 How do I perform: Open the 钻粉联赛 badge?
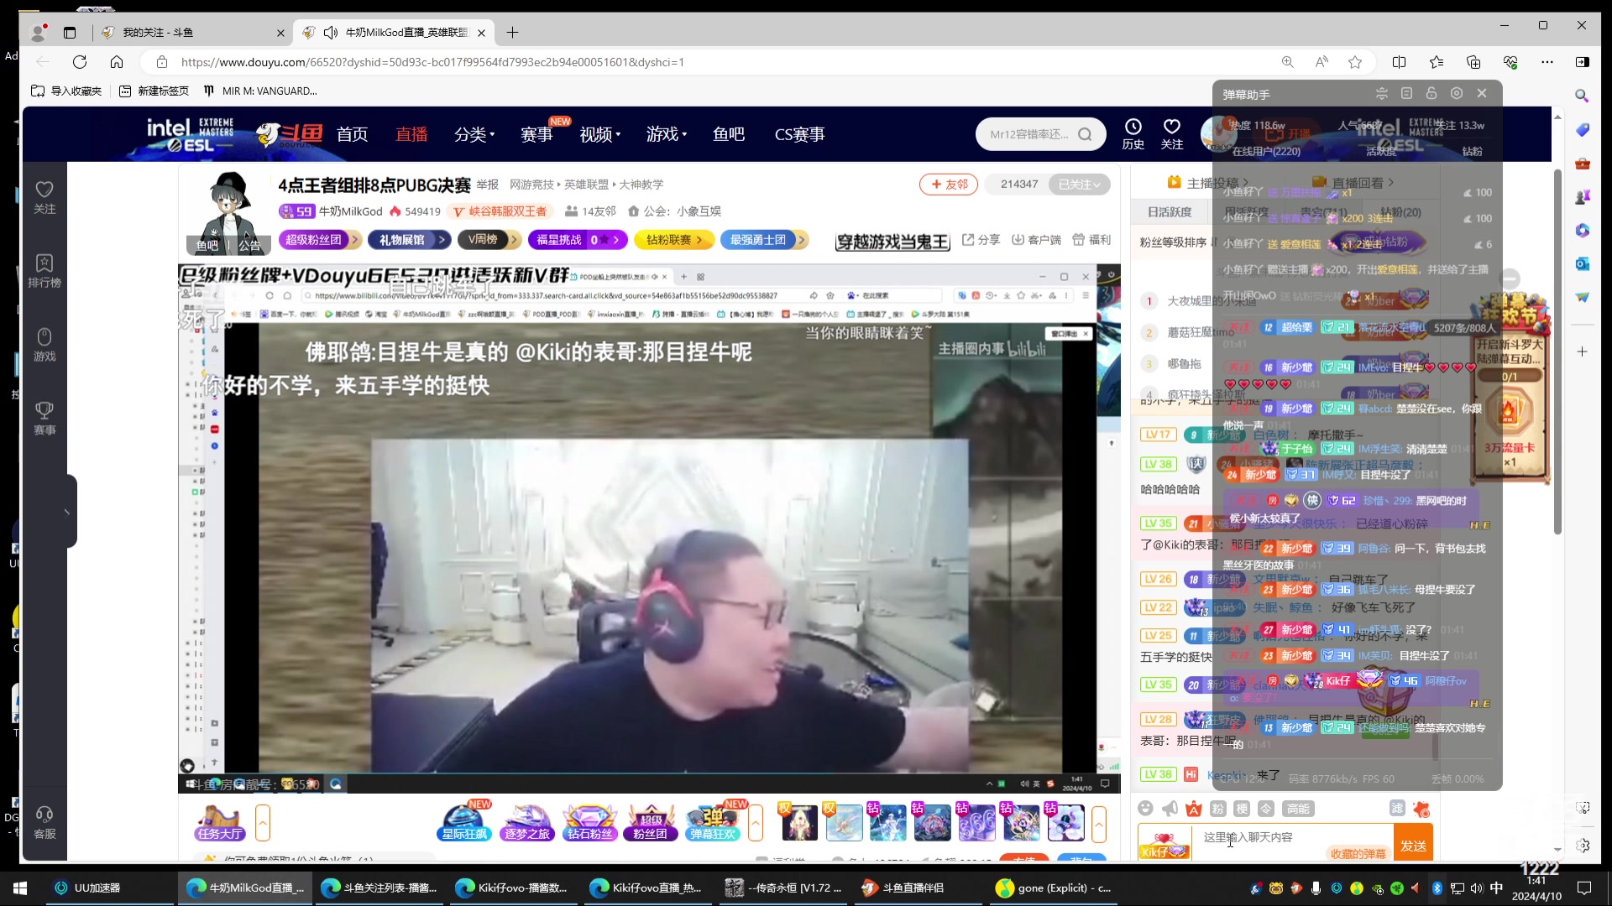[x=674, y=240]
